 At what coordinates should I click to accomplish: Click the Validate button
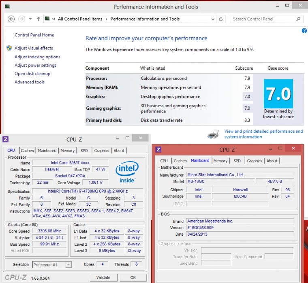[103, 277]
